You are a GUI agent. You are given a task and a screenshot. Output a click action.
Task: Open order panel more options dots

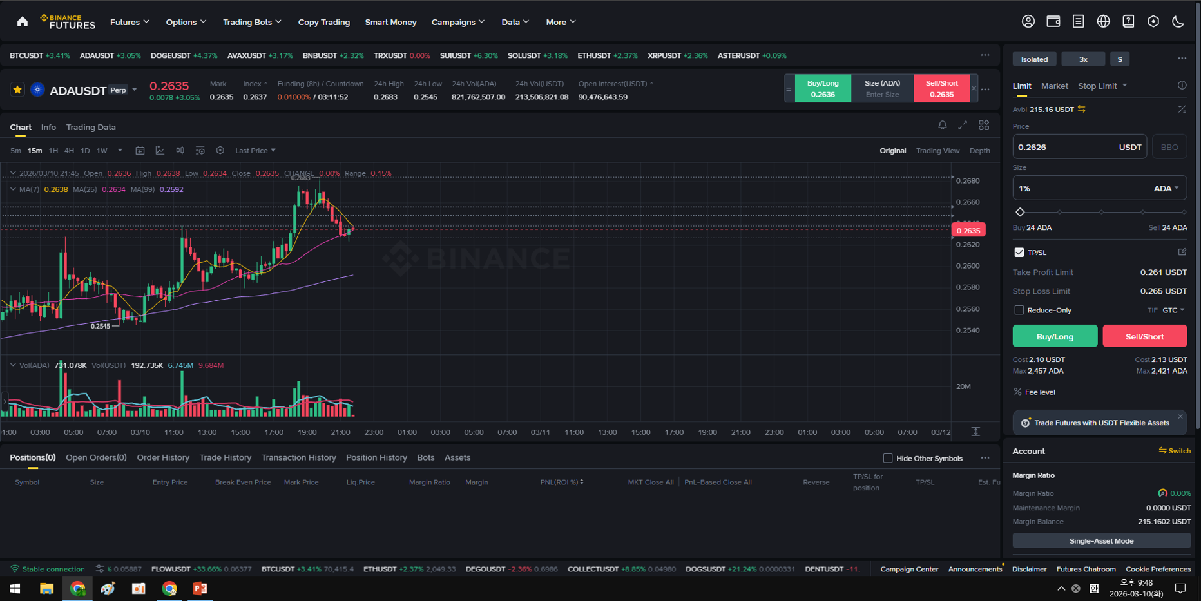(x=1182, y=59)
